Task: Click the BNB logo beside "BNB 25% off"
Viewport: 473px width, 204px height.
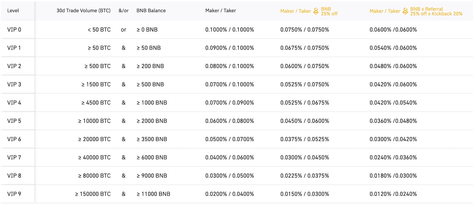Action: coord(316,11)
